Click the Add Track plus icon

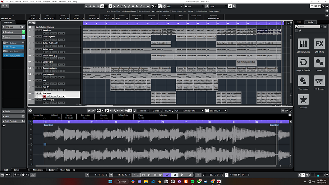[x=30, y=23]
